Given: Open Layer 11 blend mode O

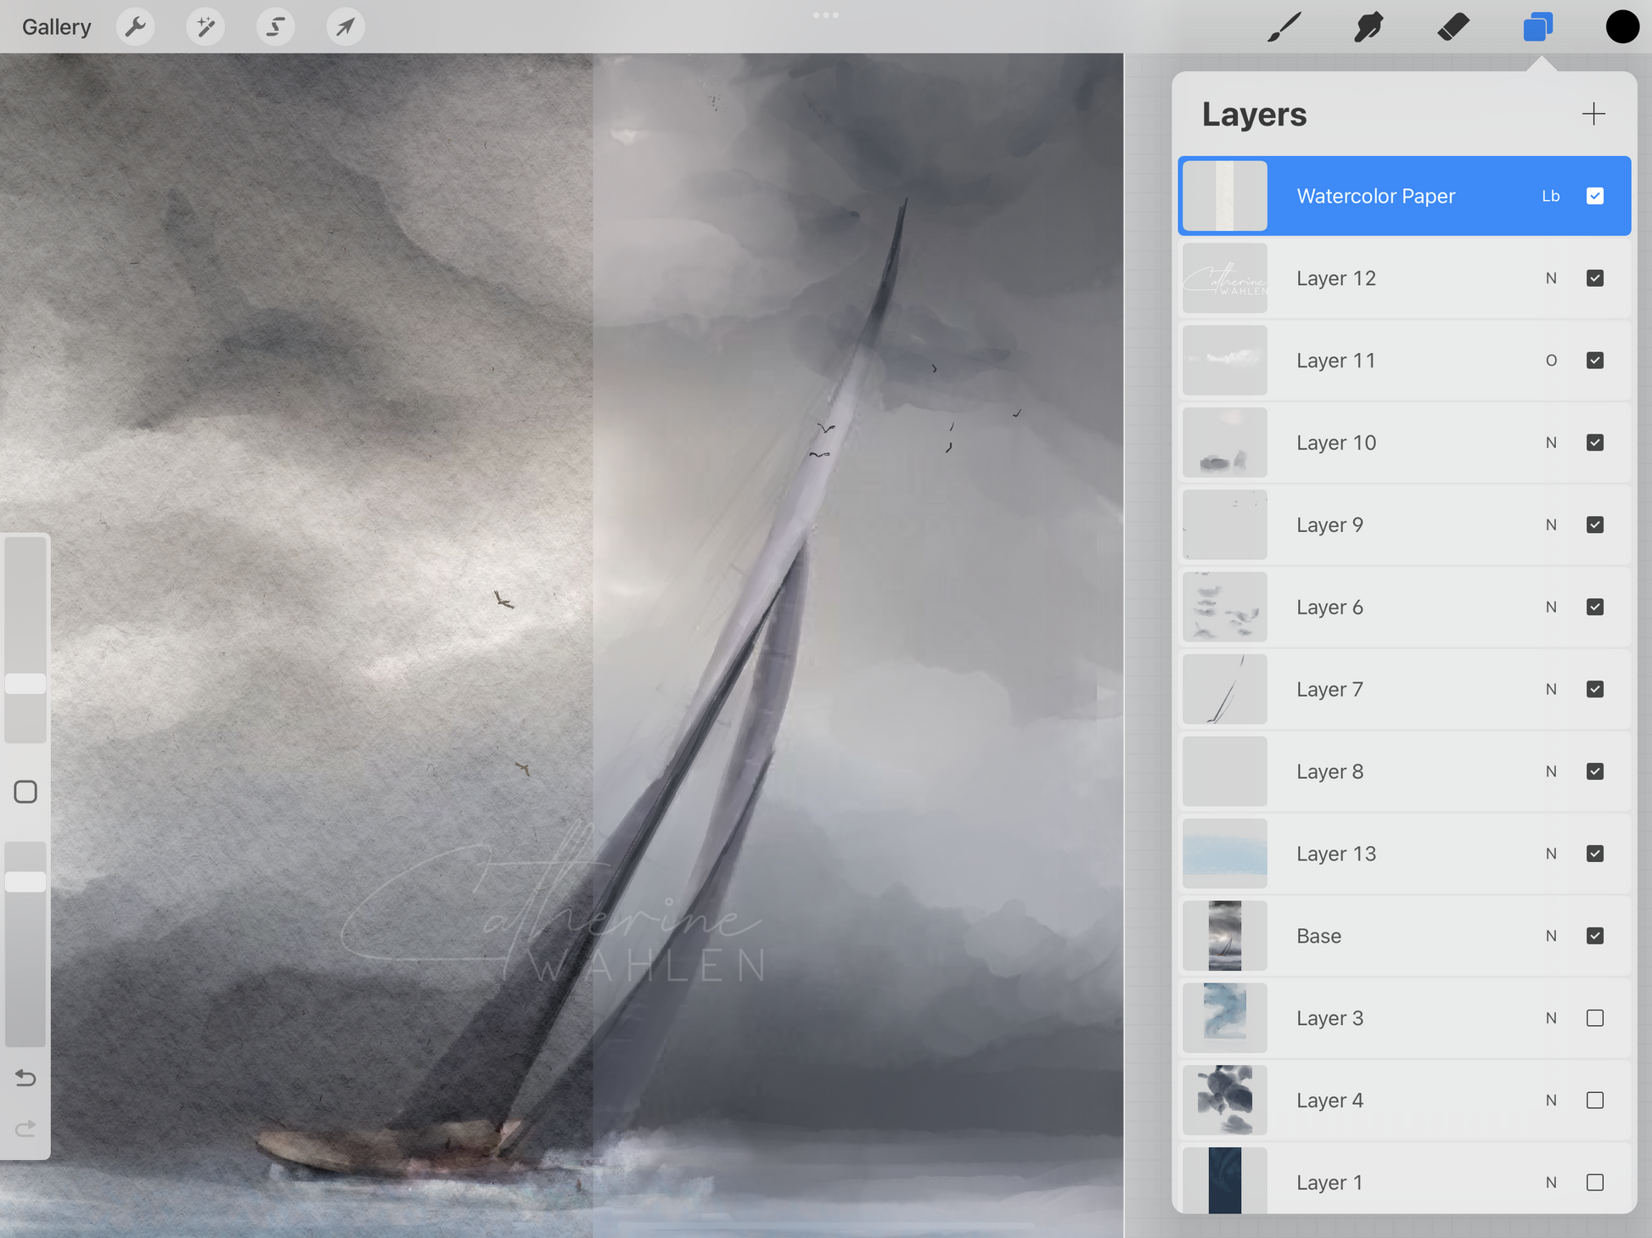Looking at the screenshot, I should click(x=1551, y=361).
